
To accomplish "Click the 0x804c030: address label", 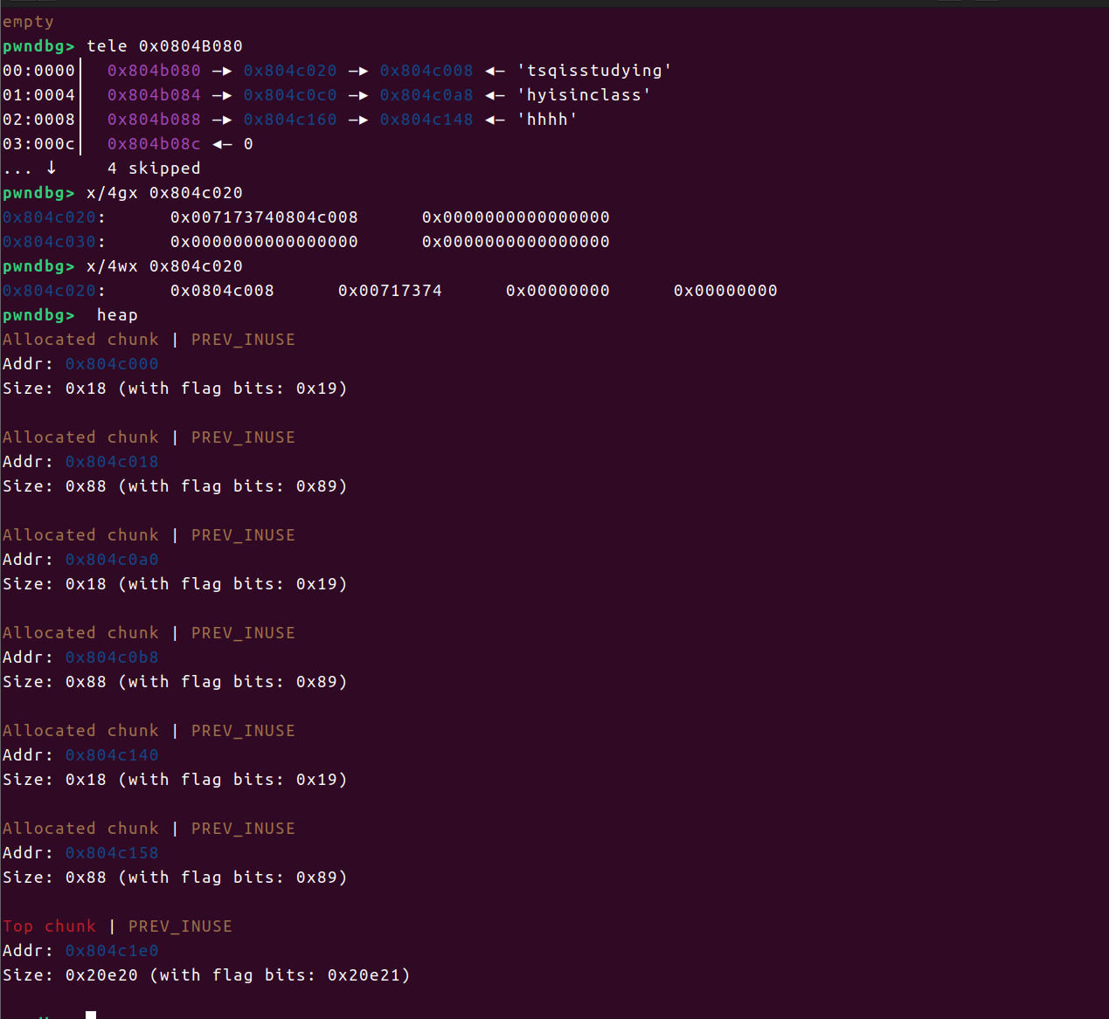I will [54, 242].
